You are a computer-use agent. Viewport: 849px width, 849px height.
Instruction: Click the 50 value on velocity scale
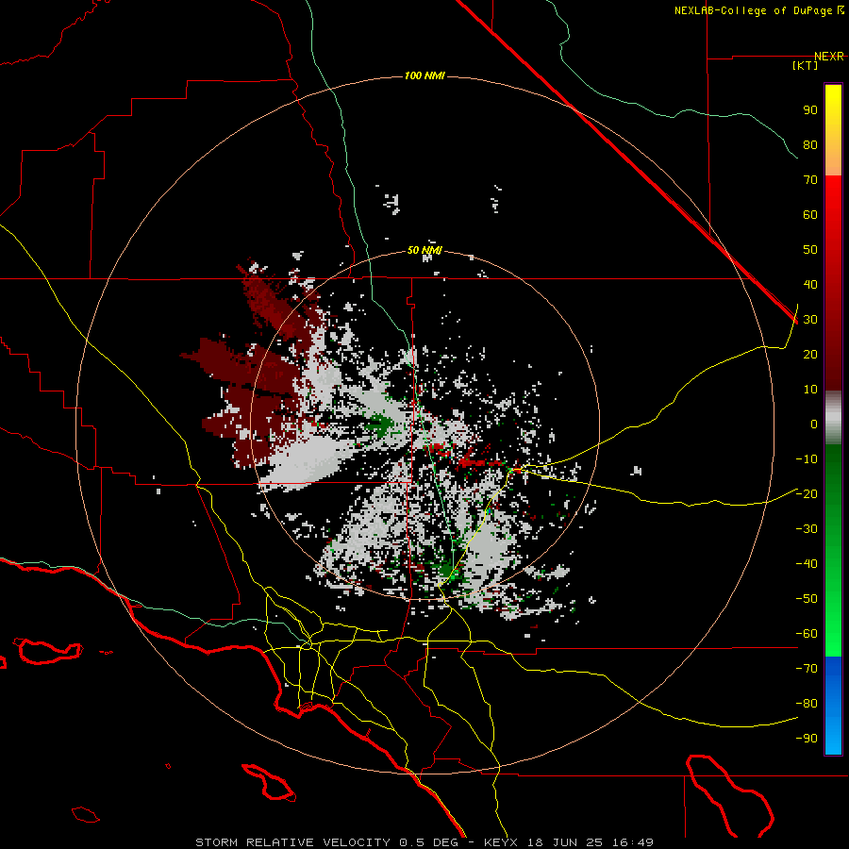[810, 250]
